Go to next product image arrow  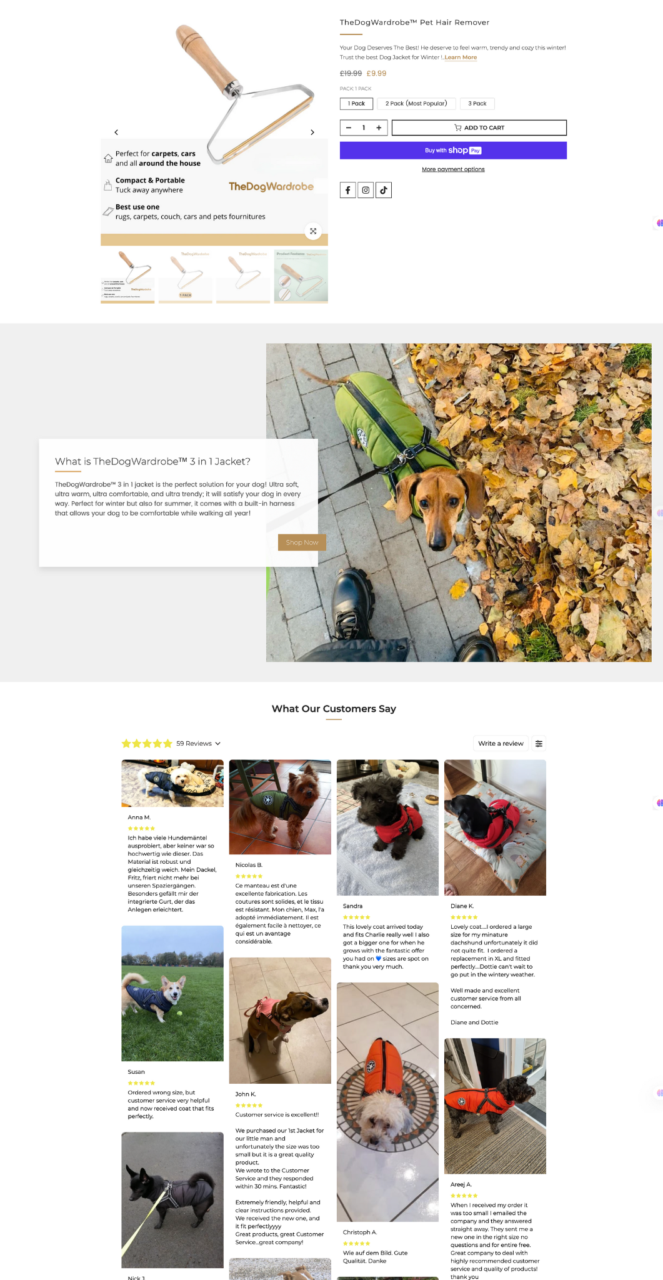(x=312, y=132)
